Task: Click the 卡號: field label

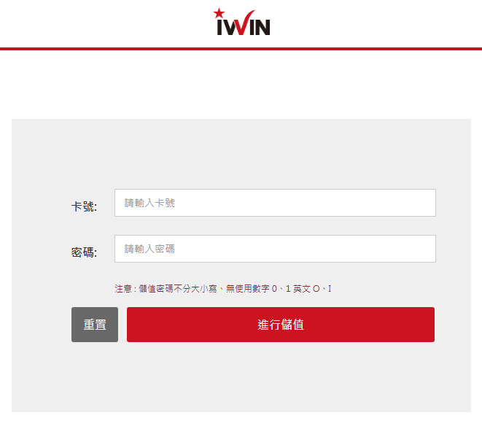Action: pyautogui.click(x=84, y=206)
